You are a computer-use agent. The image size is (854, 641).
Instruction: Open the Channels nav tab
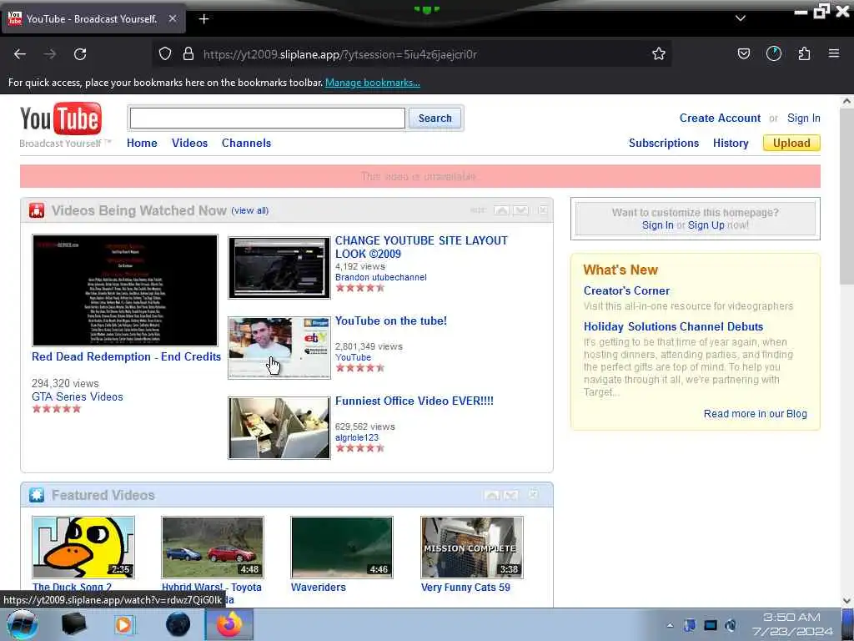click(x=246, y=143)
